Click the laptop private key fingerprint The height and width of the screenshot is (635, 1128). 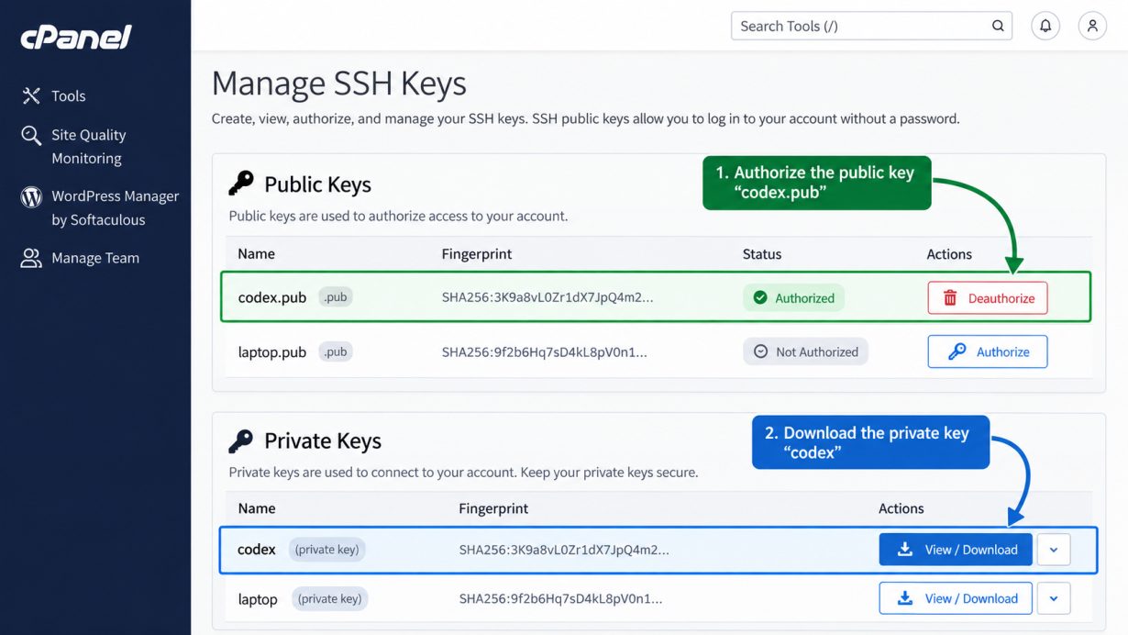(x=560, y=598)
